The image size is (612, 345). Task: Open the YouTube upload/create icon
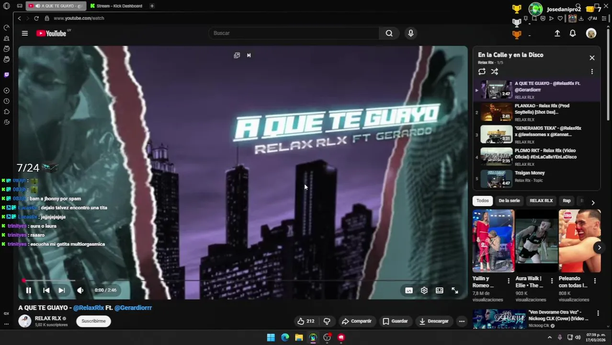pos(557,33)
